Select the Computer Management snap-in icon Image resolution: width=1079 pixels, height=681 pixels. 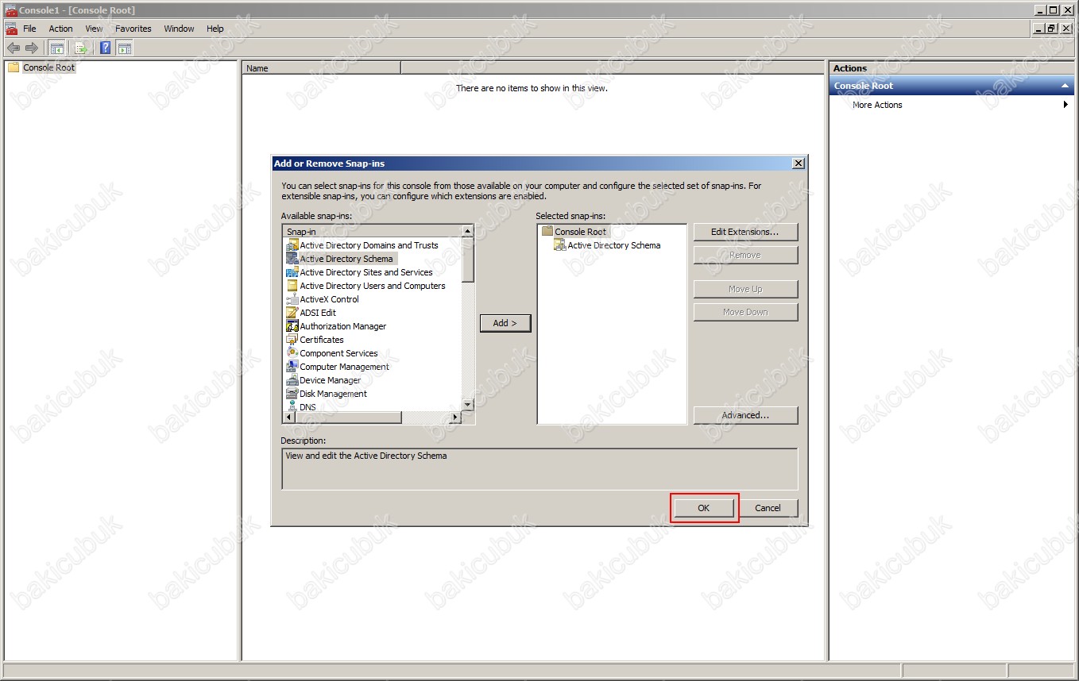click(x=292, y=367)
